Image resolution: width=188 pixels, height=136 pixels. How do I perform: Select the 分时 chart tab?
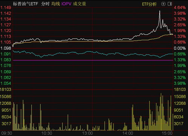pyautogui.click(x=45, y=4)
